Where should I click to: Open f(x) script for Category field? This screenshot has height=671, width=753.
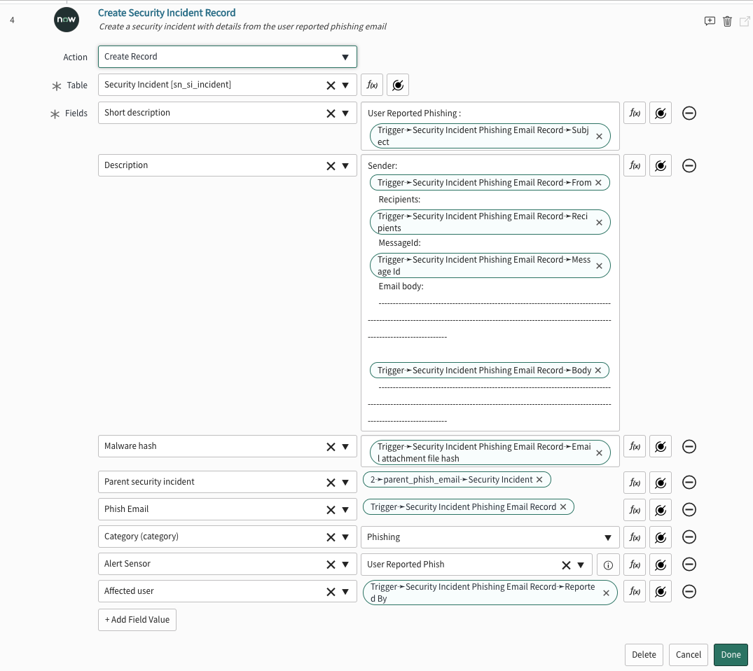click(635, 537)
